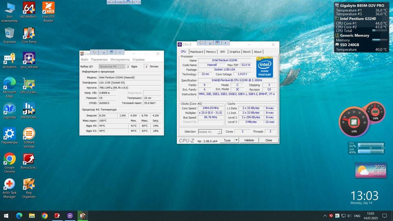Open the Tools dropdown arrow in CPU-Z
Screen dimensions: 393x221
[x=236, y=140]
